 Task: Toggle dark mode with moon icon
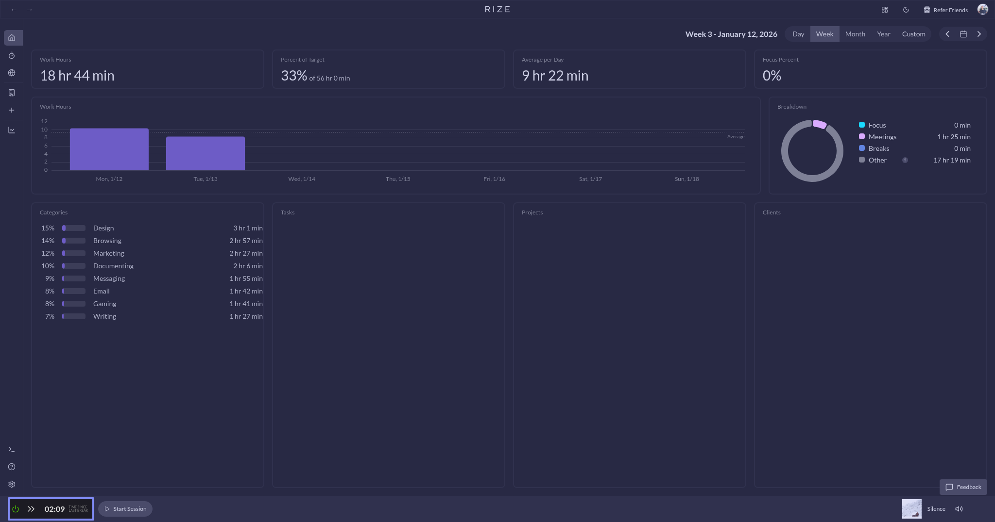pyautogui.click(x=906, y=10)
